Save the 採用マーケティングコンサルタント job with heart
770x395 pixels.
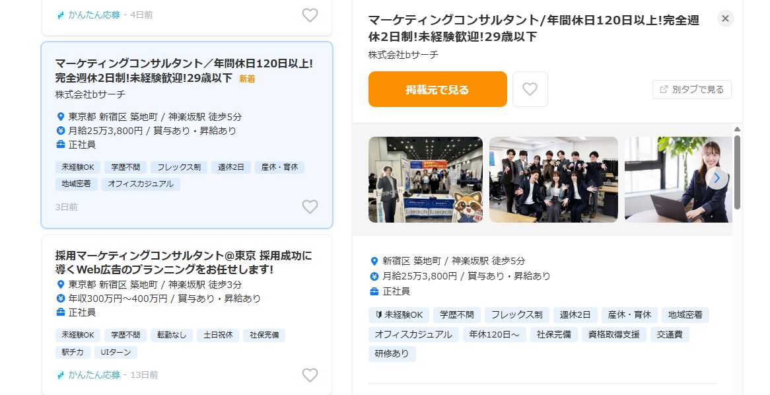(x=310, y=375)
